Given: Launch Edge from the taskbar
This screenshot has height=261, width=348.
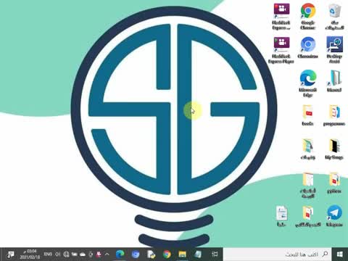Looking at the screenshot, I should pos(120,254).
